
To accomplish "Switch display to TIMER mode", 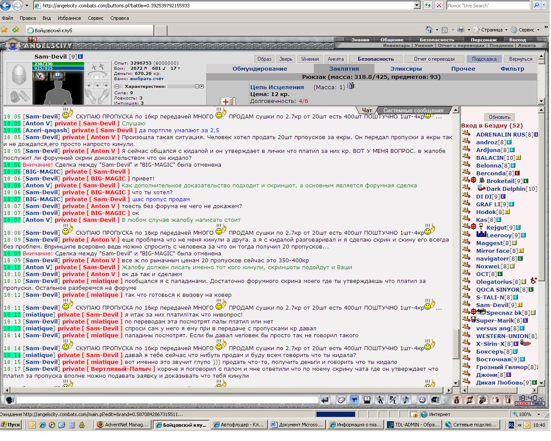I will click(x=537, y=404).
